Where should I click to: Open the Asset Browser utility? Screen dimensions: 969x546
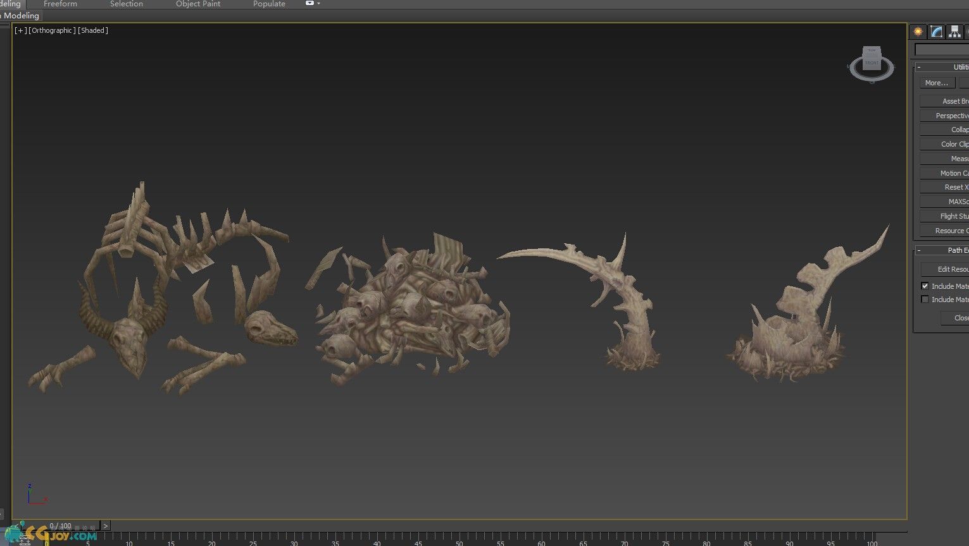point(944,101)
